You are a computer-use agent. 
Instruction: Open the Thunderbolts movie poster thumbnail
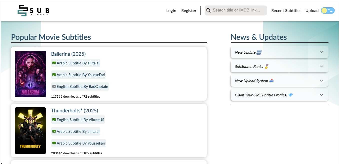click(x=30, y=131)
